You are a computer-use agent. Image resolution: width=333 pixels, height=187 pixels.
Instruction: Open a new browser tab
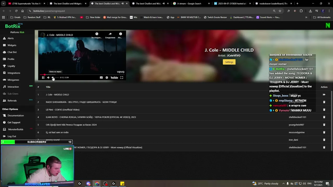point(297,4)
